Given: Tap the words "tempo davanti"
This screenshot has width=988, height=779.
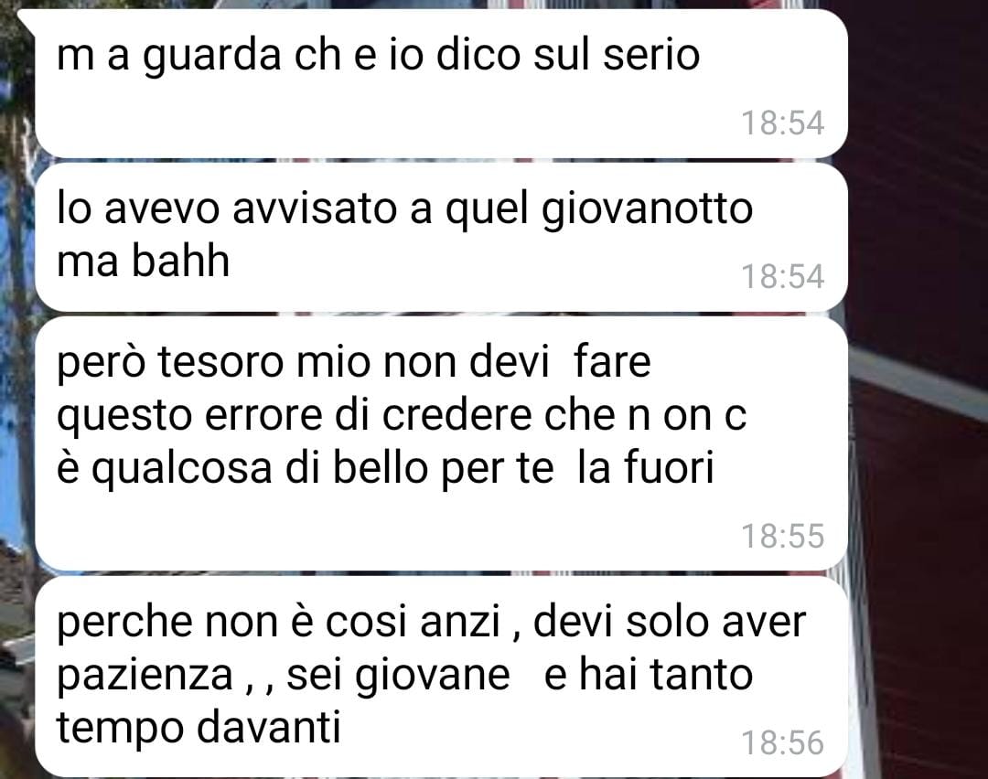Looking at the screenshot, I should pos(199,727).
